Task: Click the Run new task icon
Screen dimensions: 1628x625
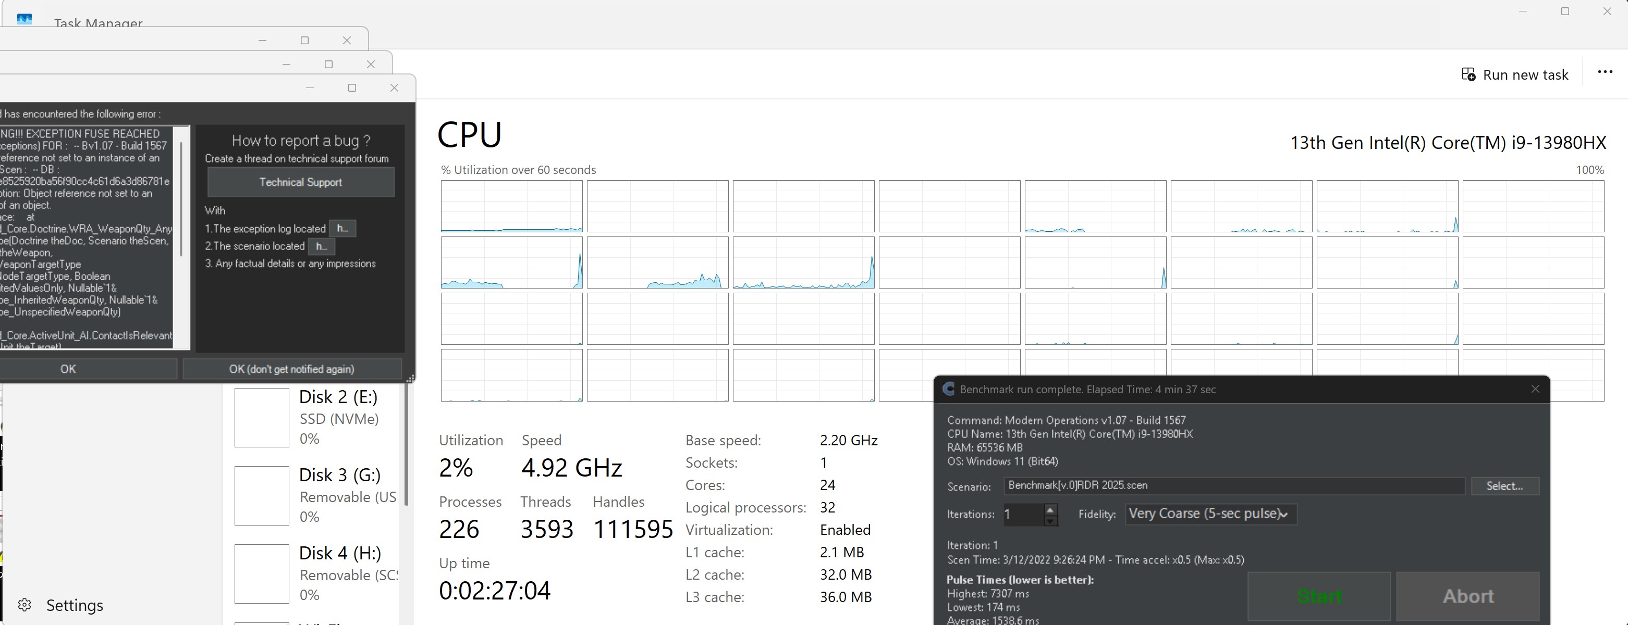Action: tap(1468, 74)
